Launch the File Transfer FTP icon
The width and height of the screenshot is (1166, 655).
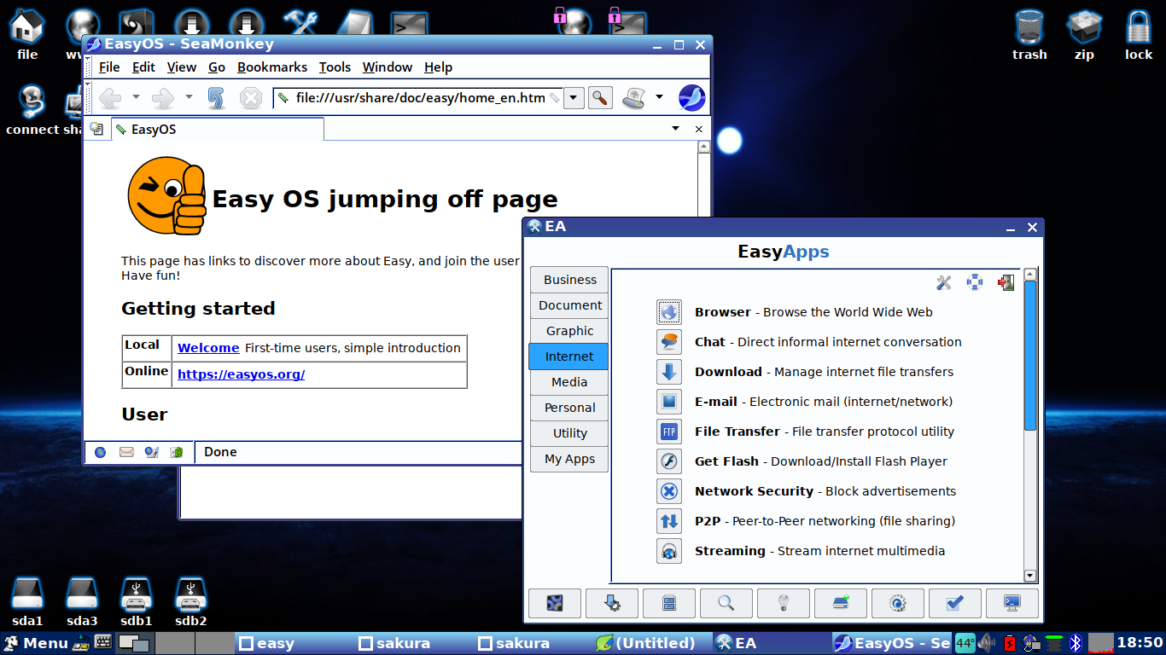(669, 432)
